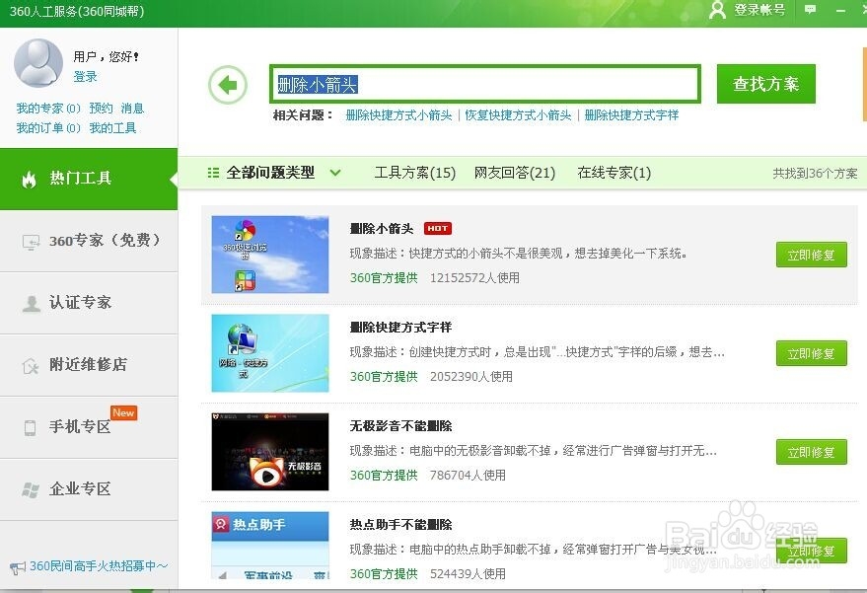This screenshot has width=867, height=593.
Task: Click the 删除小箭头 result title
Action: coord(382,229)
